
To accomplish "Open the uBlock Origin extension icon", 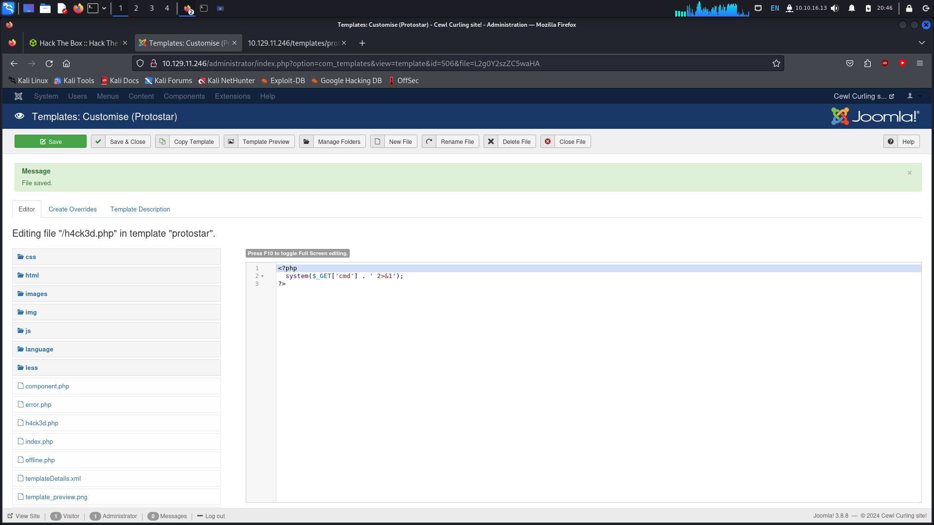I will point(885,63).
